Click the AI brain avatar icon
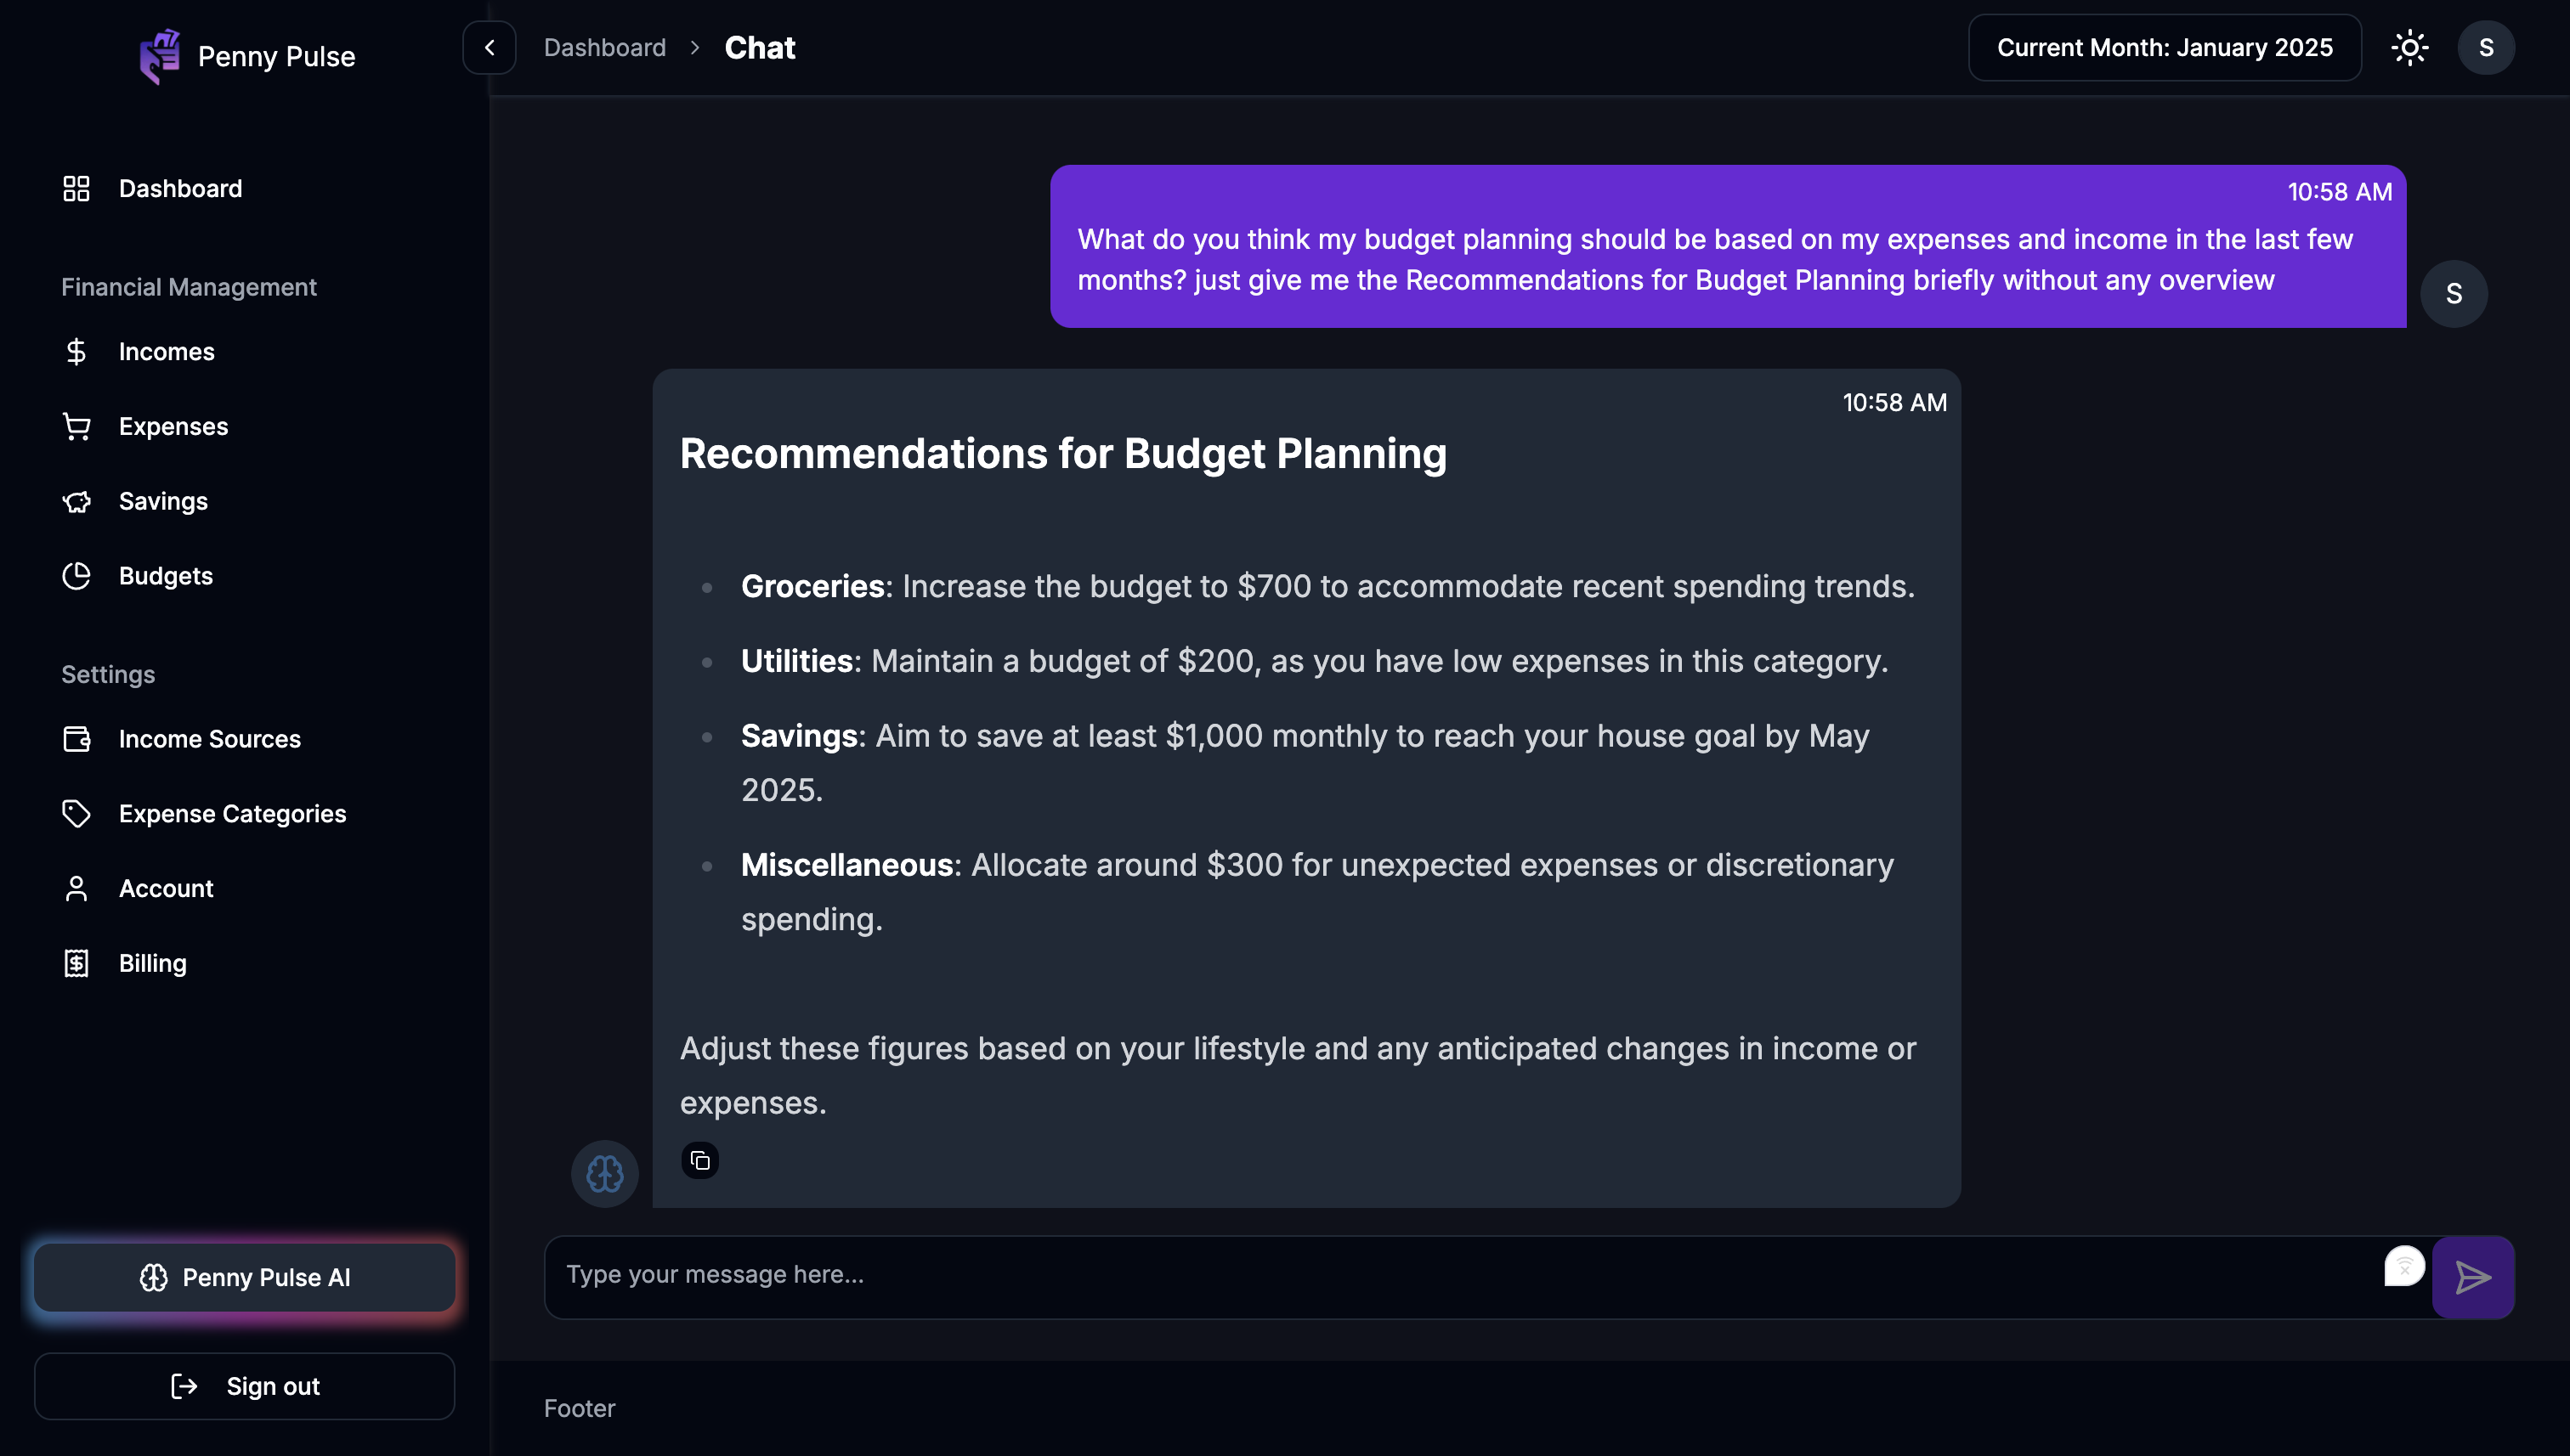2570x1456 pixels. point(604,1173)
